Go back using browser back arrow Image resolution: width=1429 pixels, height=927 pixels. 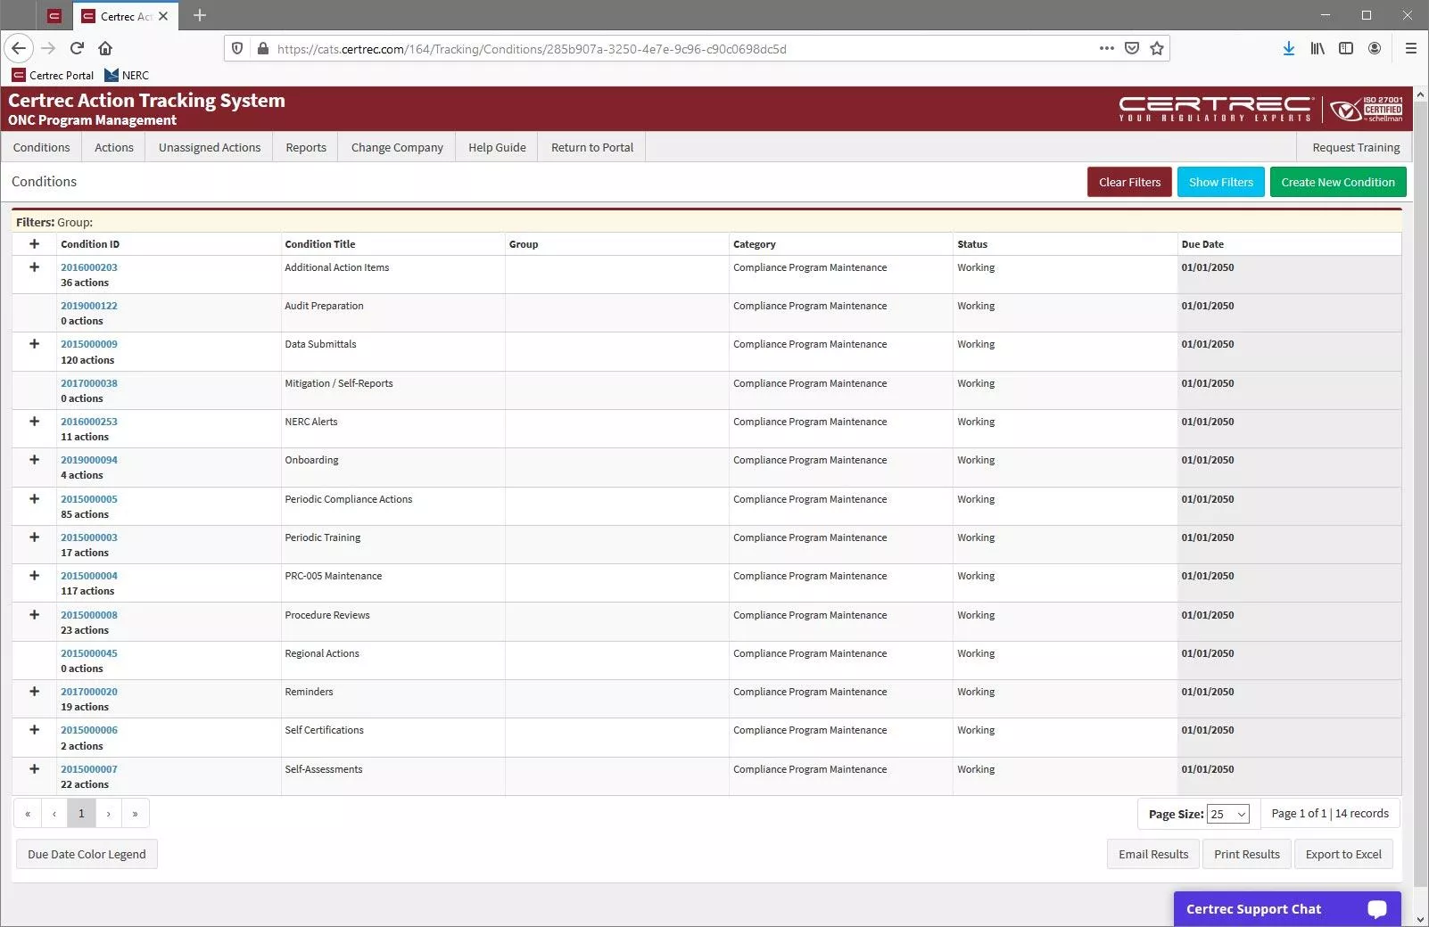coord(19,48)
